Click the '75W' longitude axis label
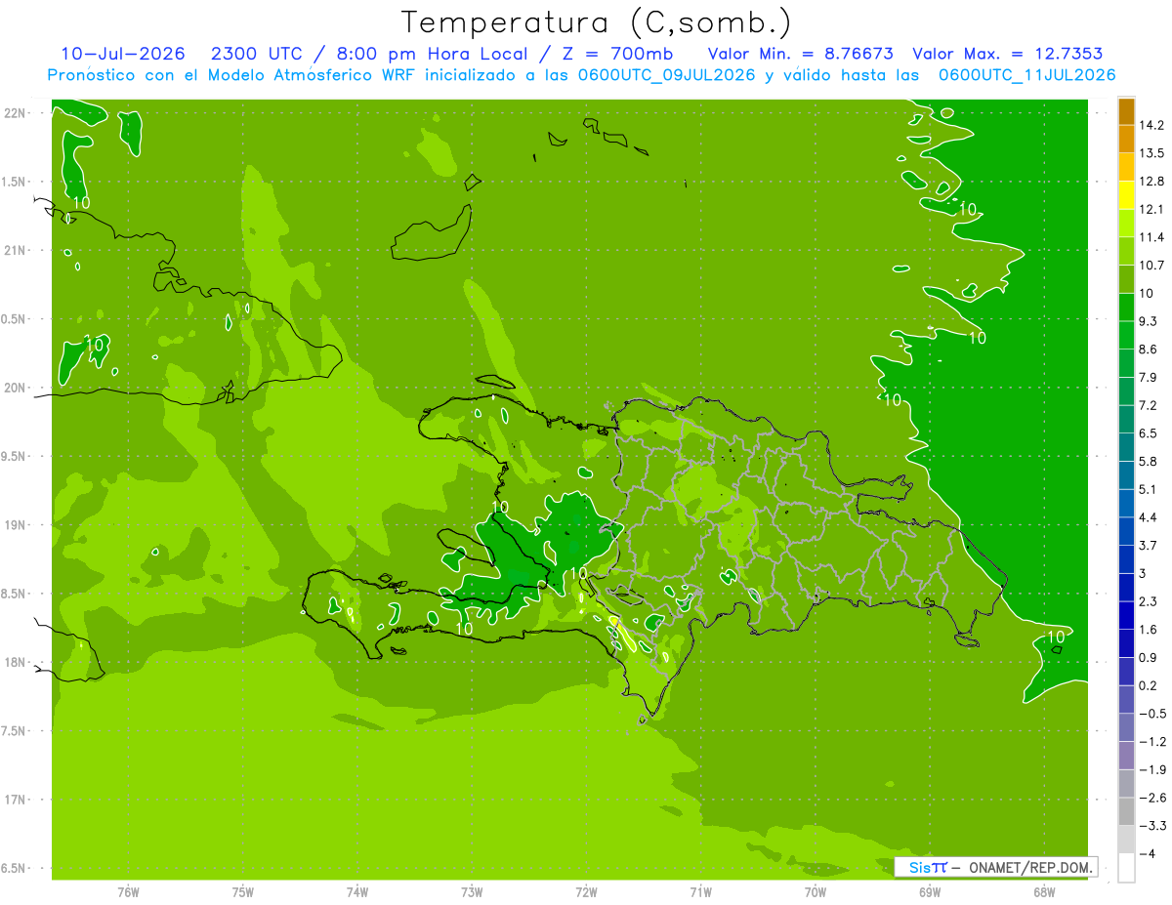 click(243, 891)
